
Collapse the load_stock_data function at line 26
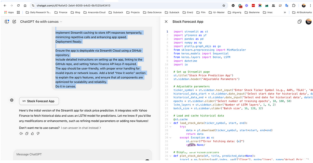pyautogui.click(x=170, y=123)
